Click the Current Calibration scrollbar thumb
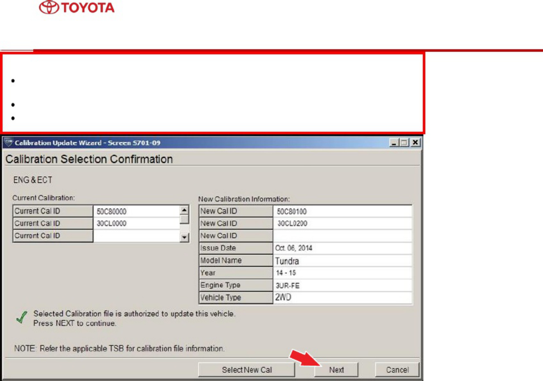 (184, 220)
